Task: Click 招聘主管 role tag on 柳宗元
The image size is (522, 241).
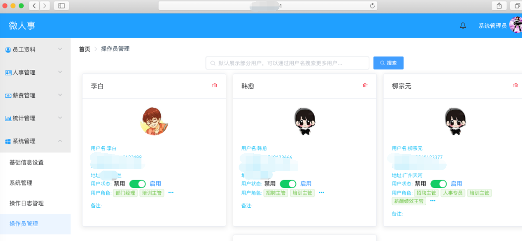Action: click(x=426, y=193)
